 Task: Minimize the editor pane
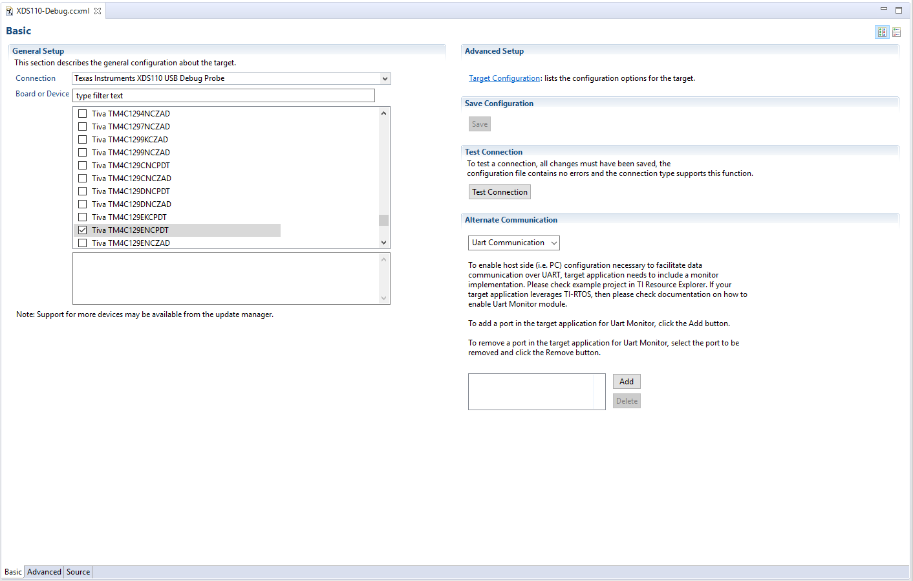pos(883,9)
